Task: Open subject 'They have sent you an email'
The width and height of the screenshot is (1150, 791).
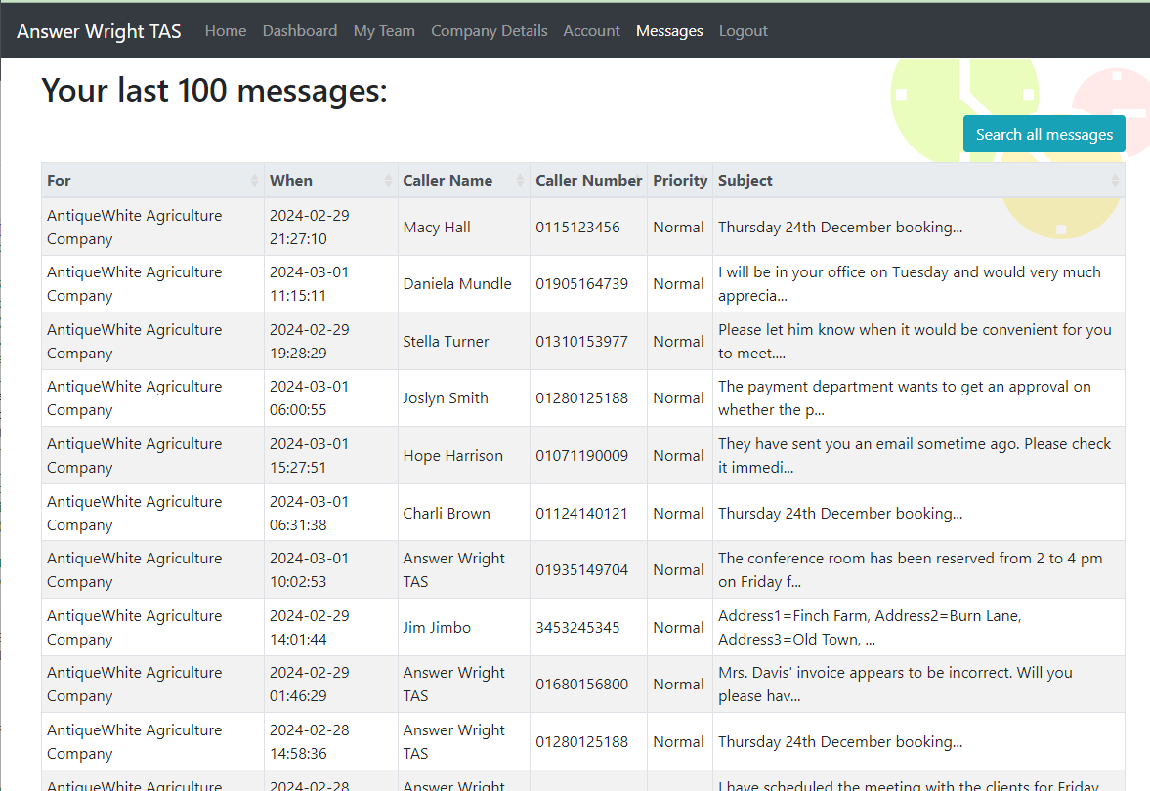Action: [915, 456]
